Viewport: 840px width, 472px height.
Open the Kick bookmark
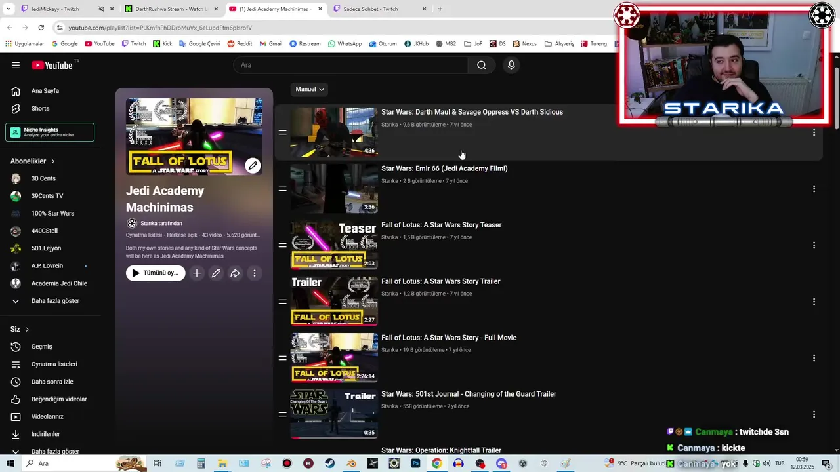163,44
